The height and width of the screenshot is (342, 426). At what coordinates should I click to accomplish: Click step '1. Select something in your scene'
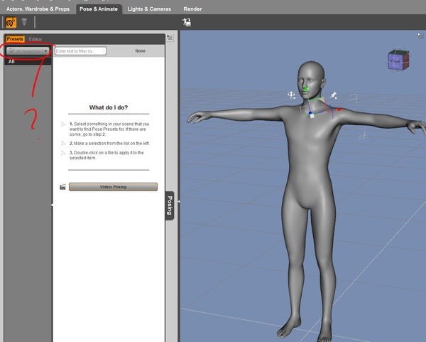[109, 129]
